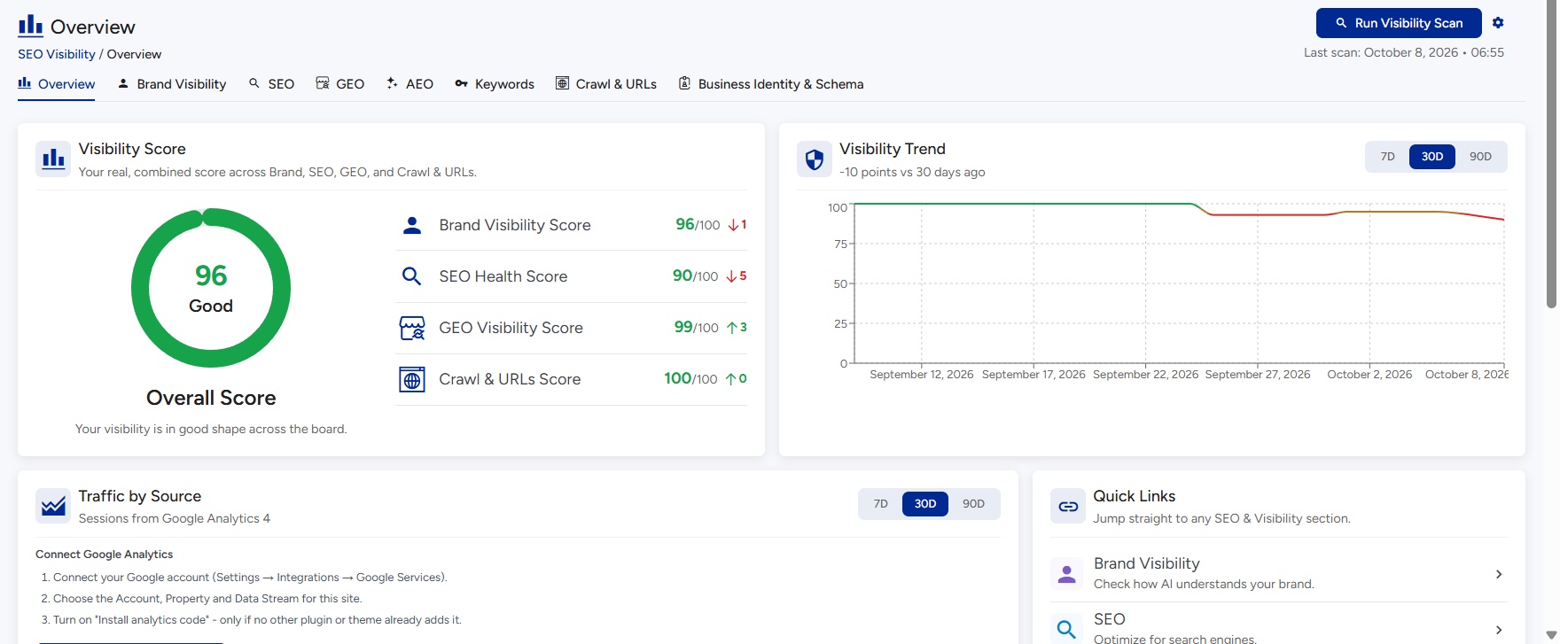Switch to the Keywords tab
The height and width of the screenshot is (644, 1560).
coord(495,84)
